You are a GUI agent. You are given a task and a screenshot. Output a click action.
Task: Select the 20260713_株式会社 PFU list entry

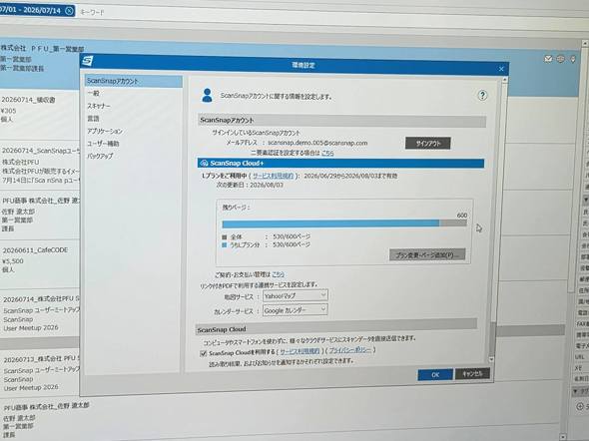pos(40,372)
